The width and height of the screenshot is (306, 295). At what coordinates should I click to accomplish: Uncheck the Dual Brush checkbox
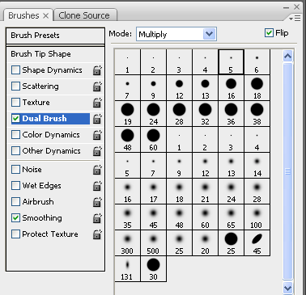pyautogui.click(x=15, y=119)
